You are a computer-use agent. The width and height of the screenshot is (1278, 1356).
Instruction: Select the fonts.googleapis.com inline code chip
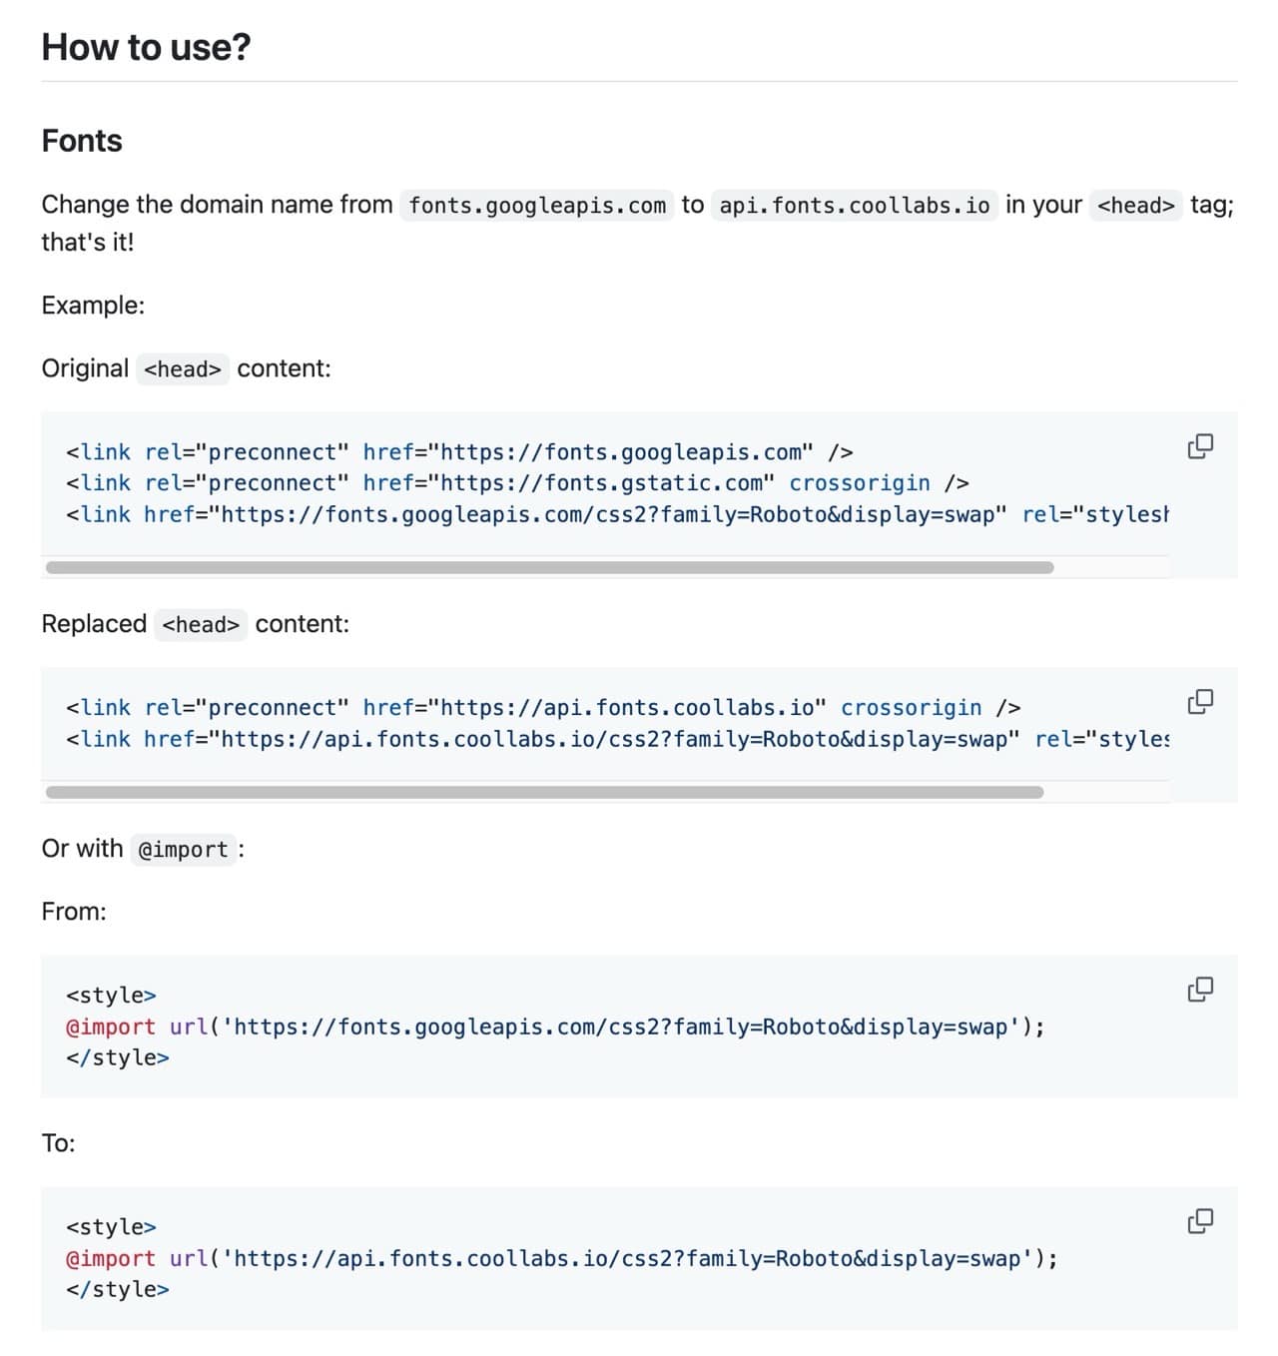pos(537,206)
